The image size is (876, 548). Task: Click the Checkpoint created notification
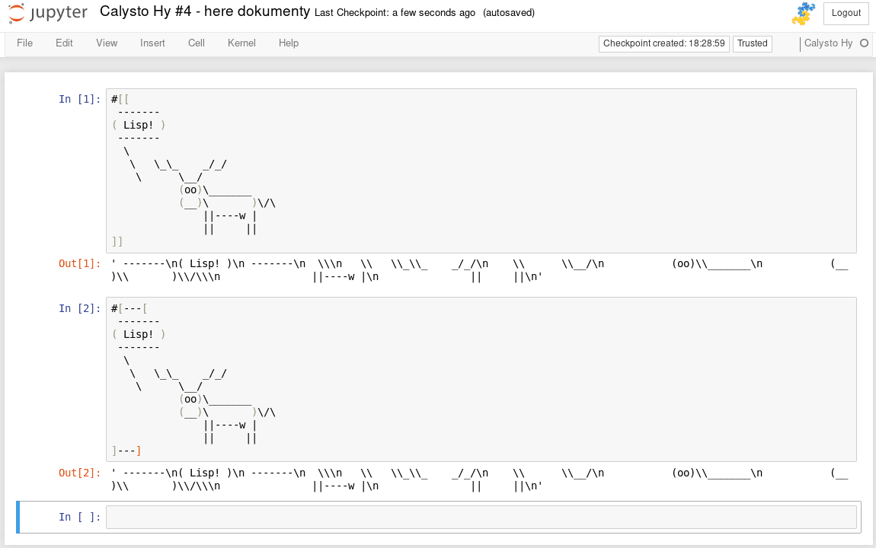tap(663, 43)
